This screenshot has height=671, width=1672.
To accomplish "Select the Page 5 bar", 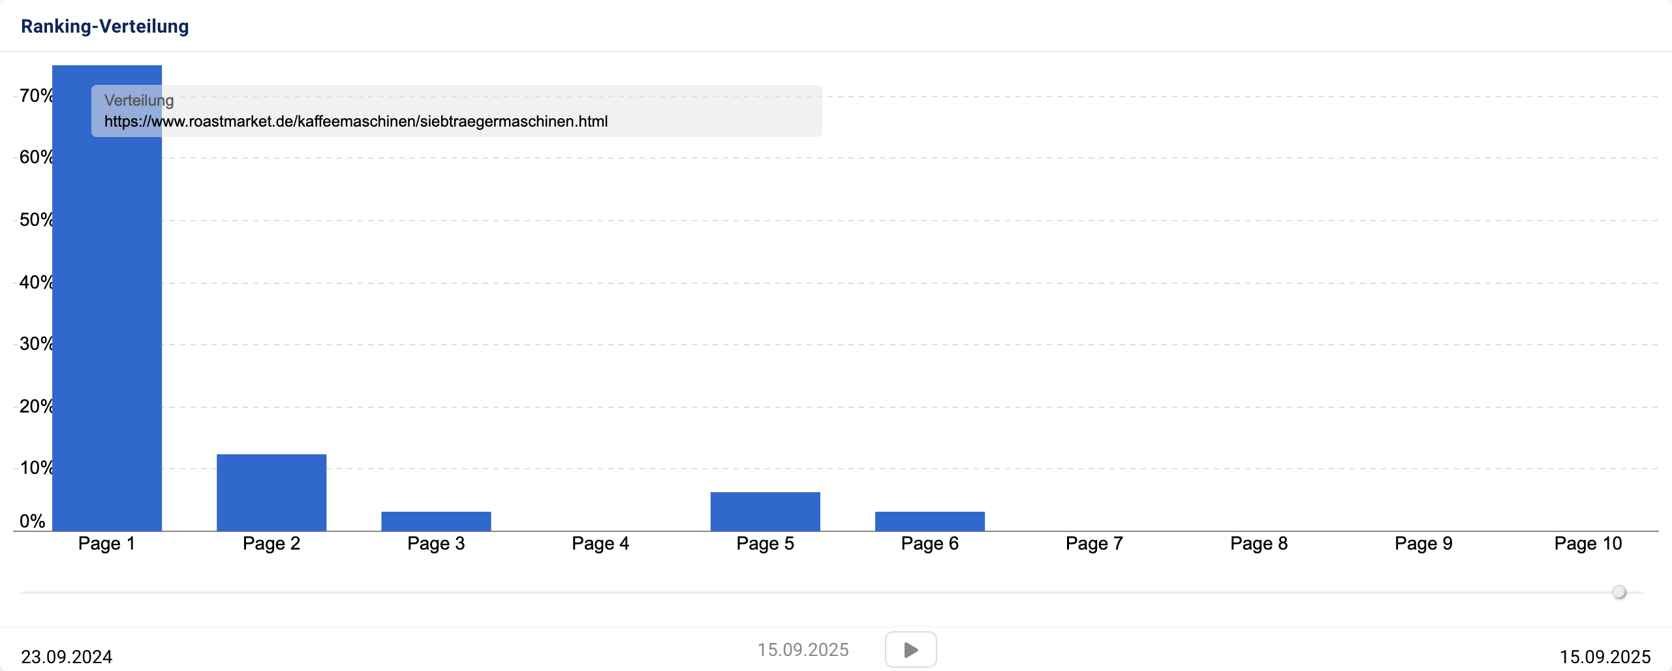I will point(765,511).
